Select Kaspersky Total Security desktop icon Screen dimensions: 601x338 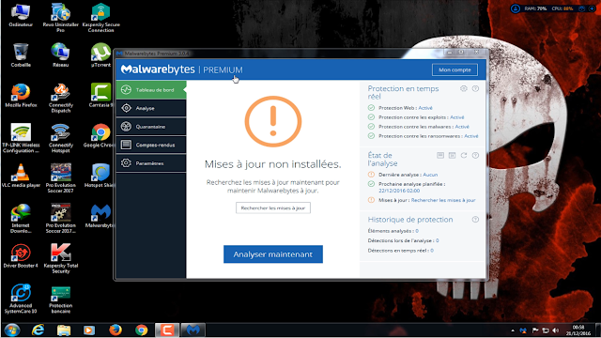pos(60,259)
